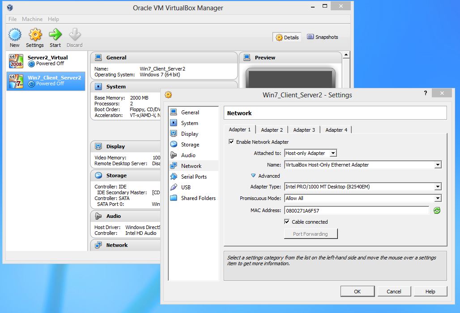
Task: Switch to the Adapter 1 tab
Action: click(x=240, y=129)
